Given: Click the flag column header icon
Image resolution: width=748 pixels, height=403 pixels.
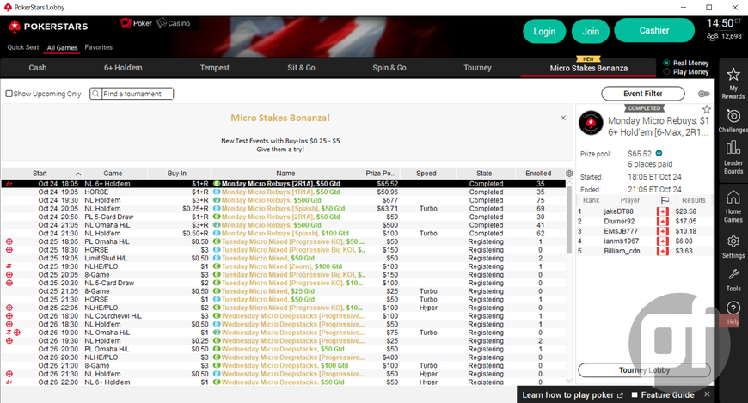Looking at the screenshot, I should coord(665,200).
